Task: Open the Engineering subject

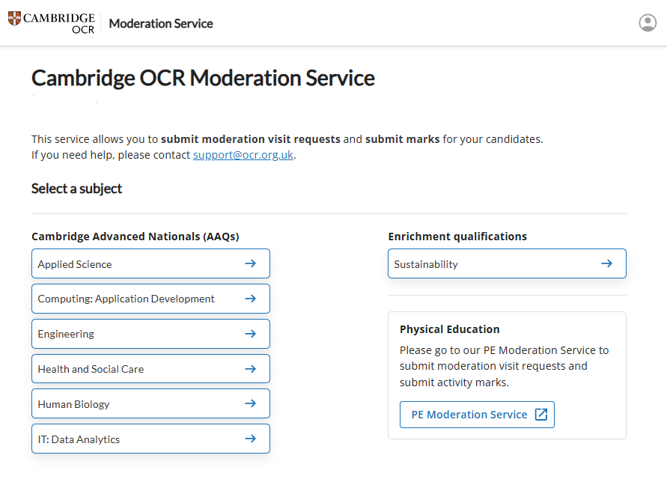Action: 66,334
